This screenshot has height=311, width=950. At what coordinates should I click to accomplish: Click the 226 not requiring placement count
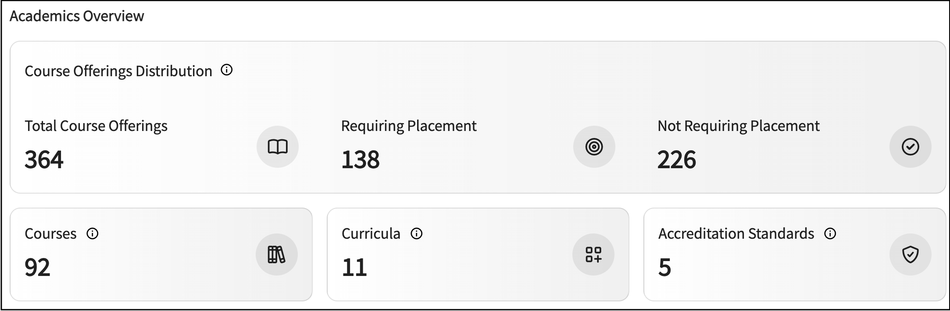point(676,159)
